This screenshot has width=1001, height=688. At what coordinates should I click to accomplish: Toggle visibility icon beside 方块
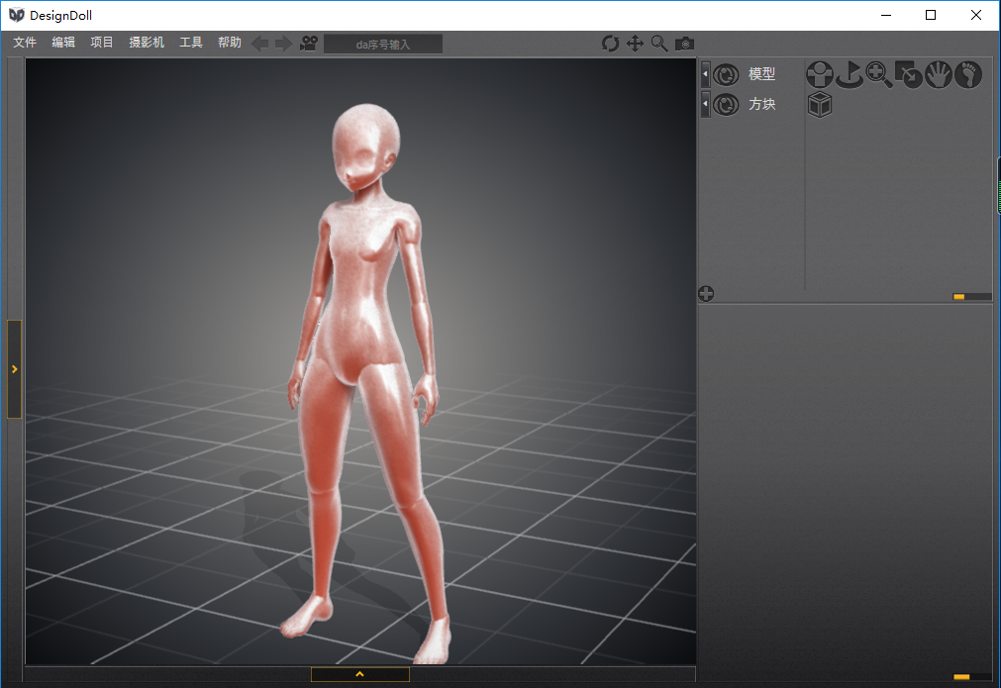point(726,104)
